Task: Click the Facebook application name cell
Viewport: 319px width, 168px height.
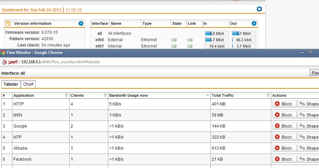Action: (x=41, y=159)
